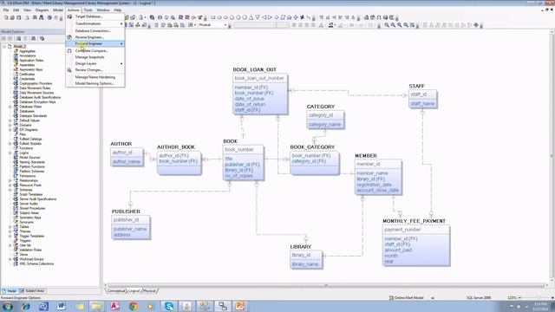Expand the Tables tree node

(10, 227)
